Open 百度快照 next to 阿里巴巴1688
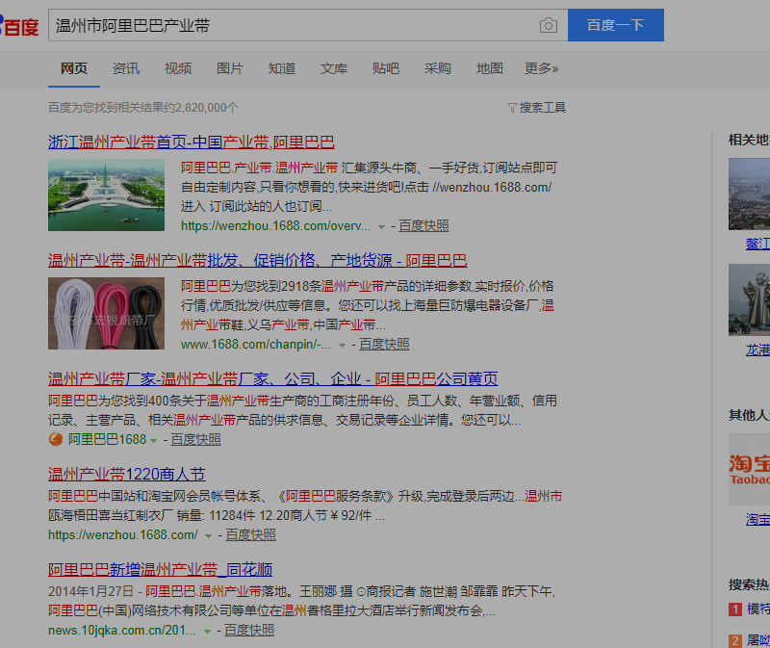Image resolution: width=770 pixels, height=648 pixels. coord(196,439)
